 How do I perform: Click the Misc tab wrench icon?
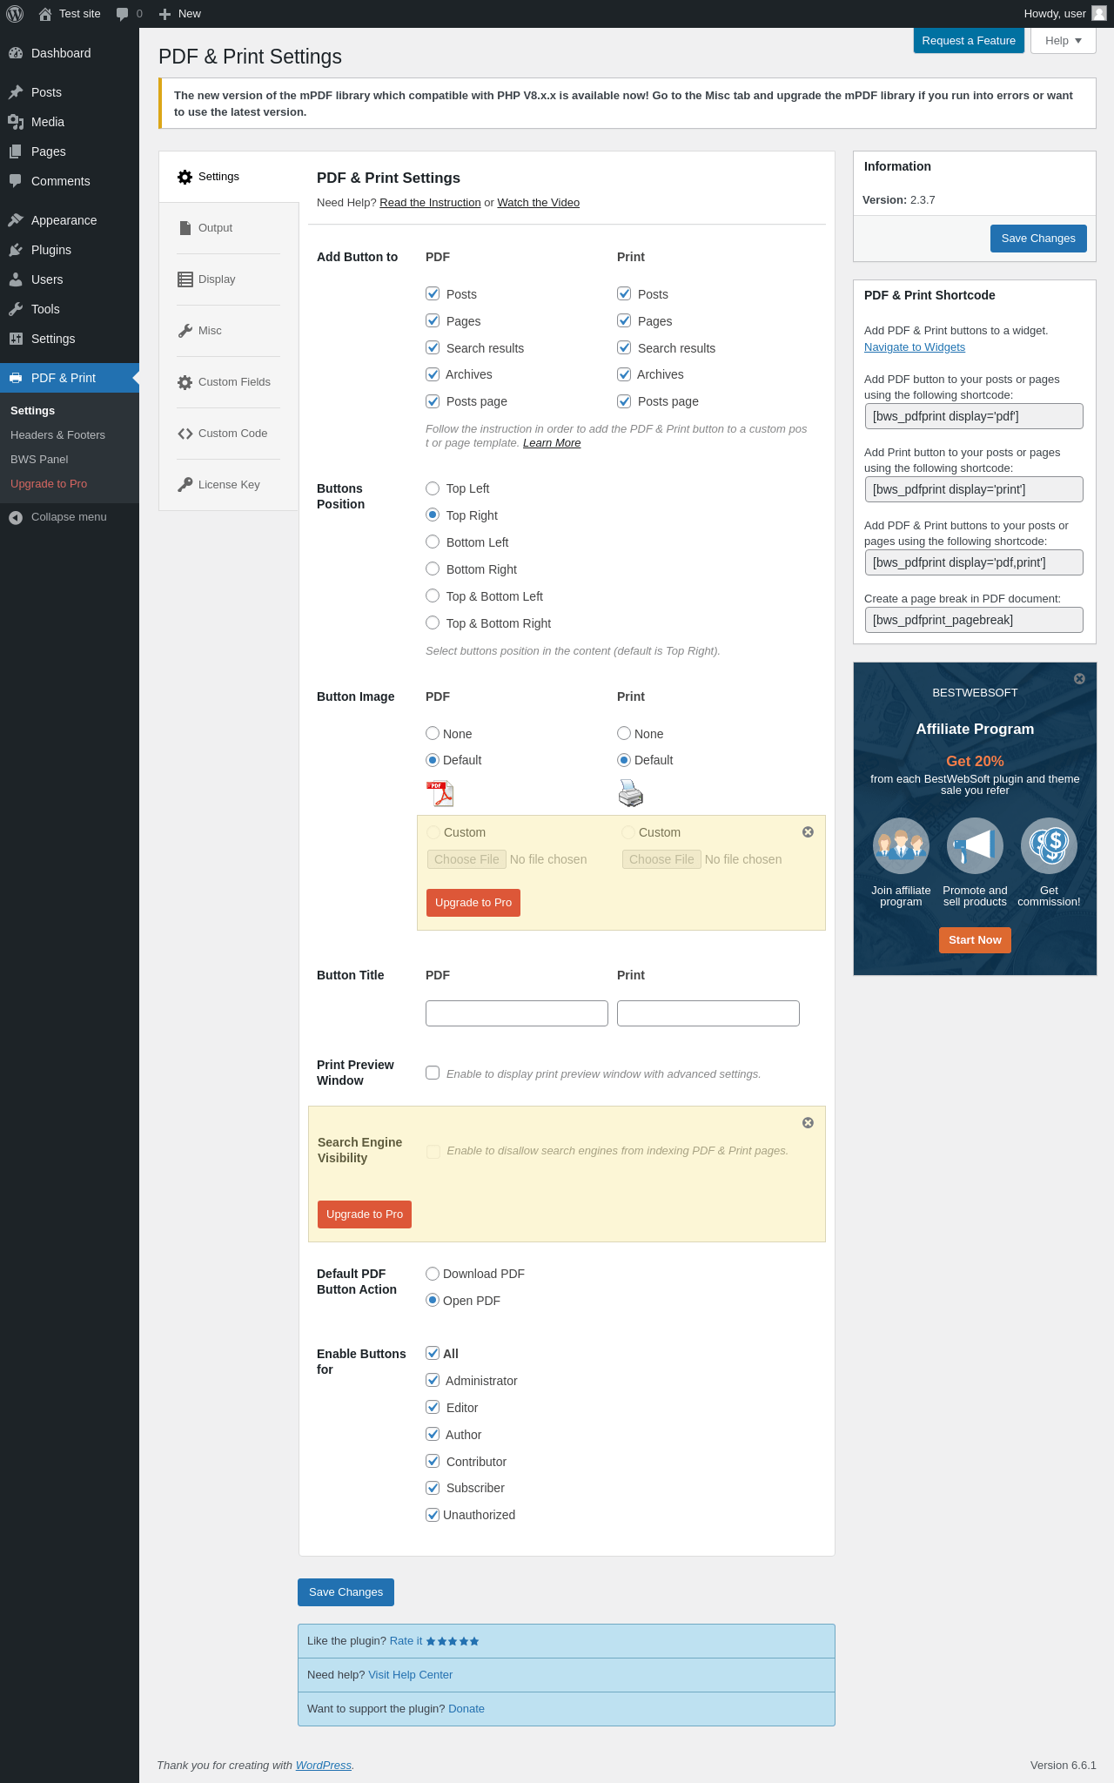pyautogui.click(x=185, y=331)
